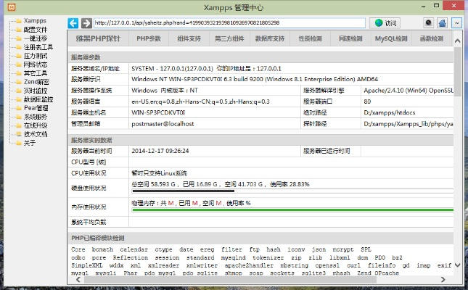468x290 pixels.
Task: Click the tilde button at toolbar end
Action: 456,22
